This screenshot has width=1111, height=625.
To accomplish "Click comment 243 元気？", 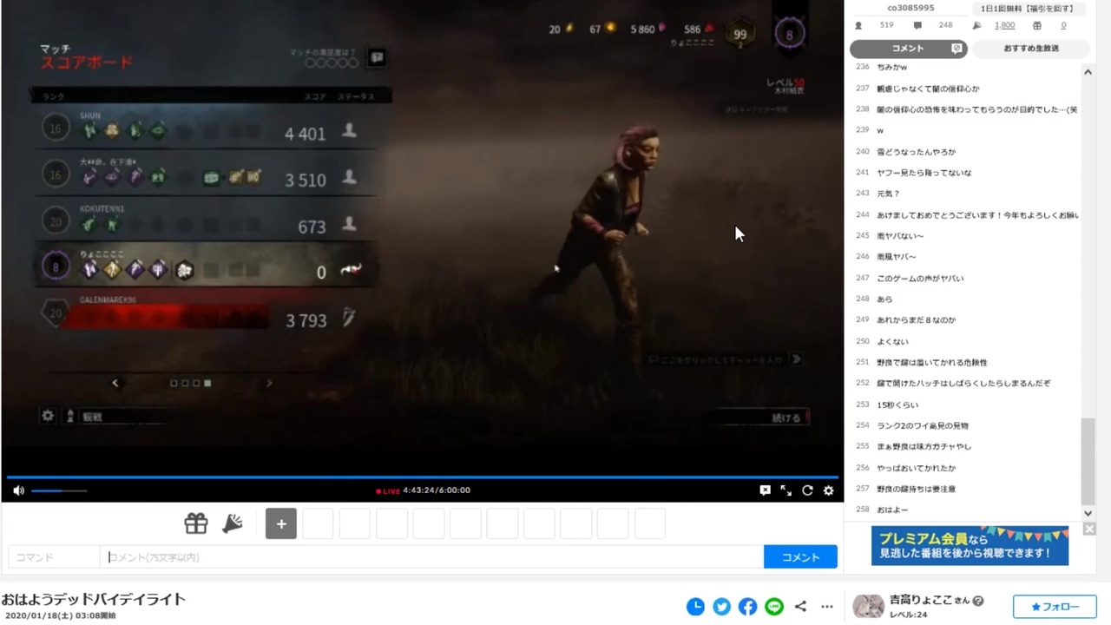I will [x=889, y=194].
